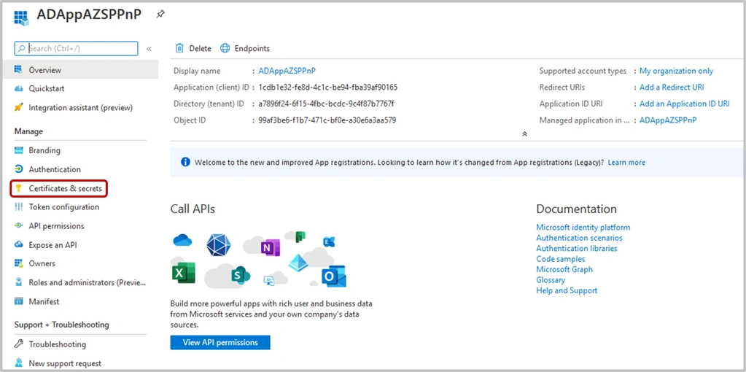Click the OneDrive cloud icon in Call APIs
This screenshot has height=372, width=746.
pos(182,240)
